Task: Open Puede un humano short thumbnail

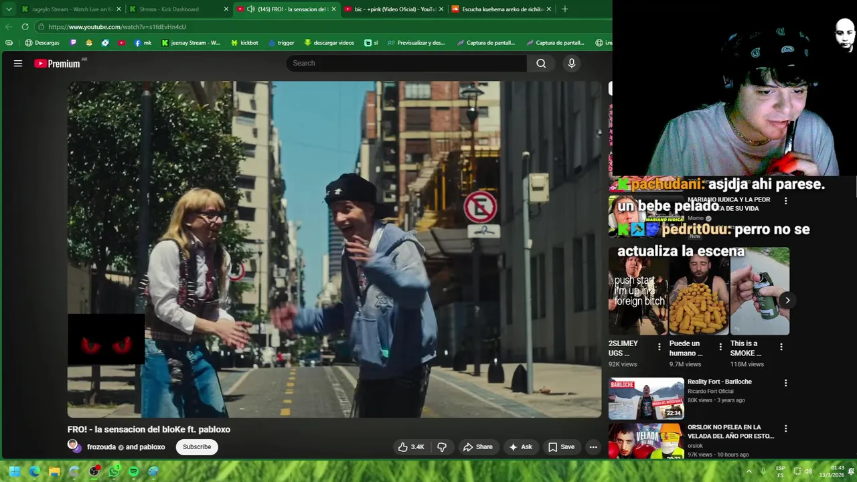Action: click(x=699, y=291)
